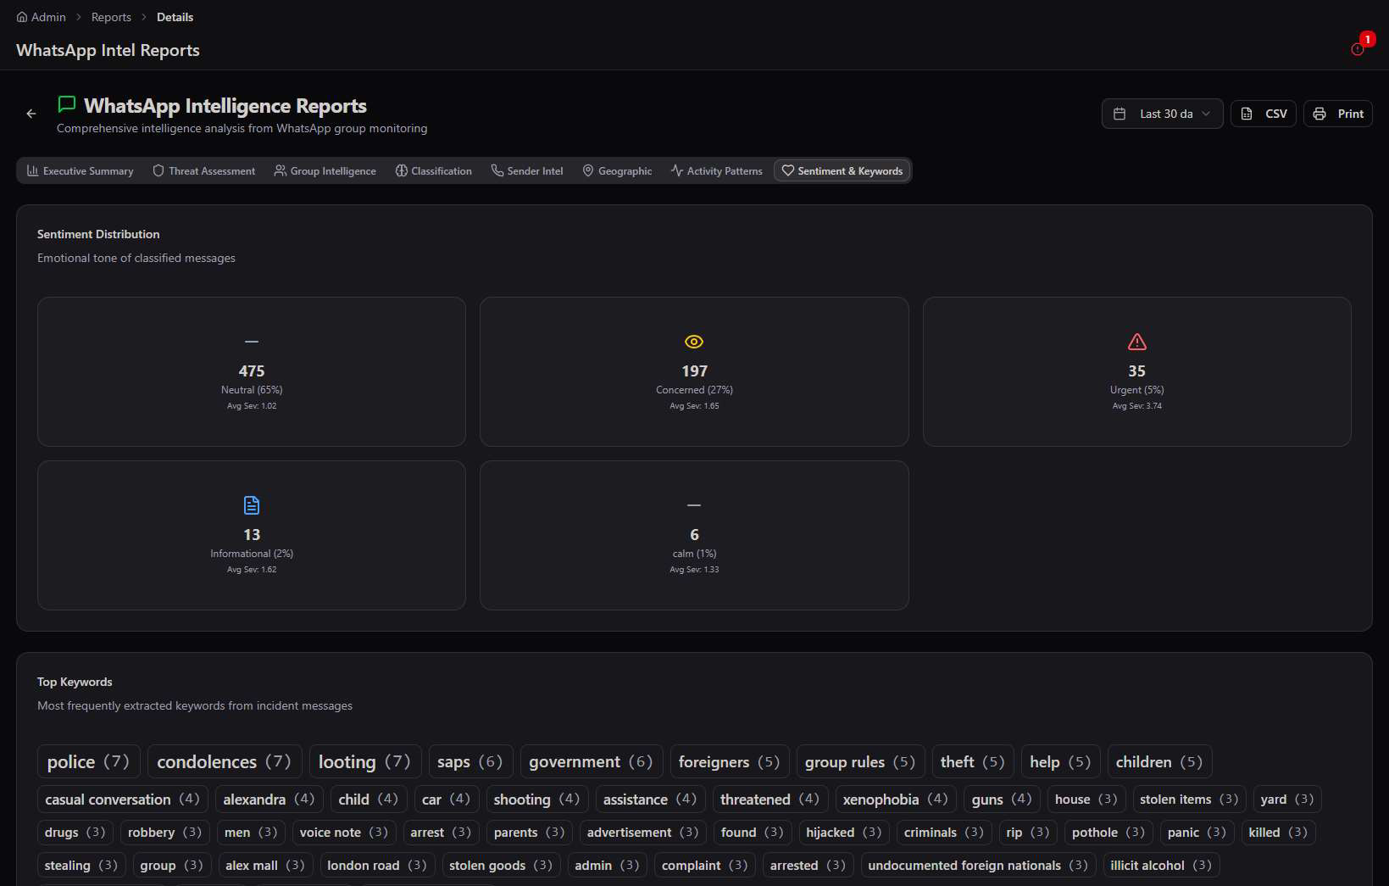Screen dimensions: 1389x886
Task: Click the alex mall (3) keyword
Action: 265,865
